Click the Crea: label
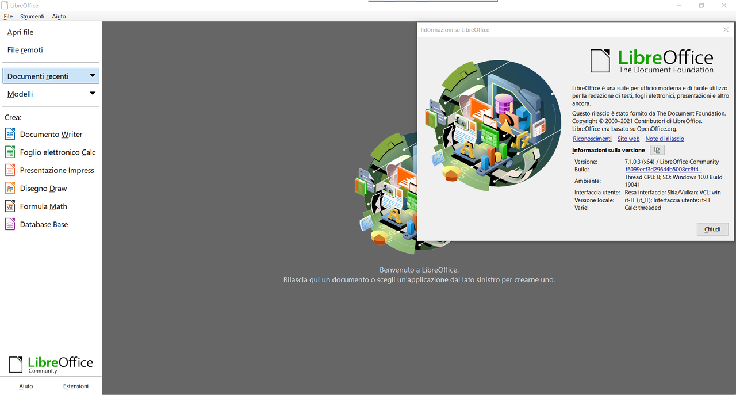736x395 pixels. pos(13,117)
